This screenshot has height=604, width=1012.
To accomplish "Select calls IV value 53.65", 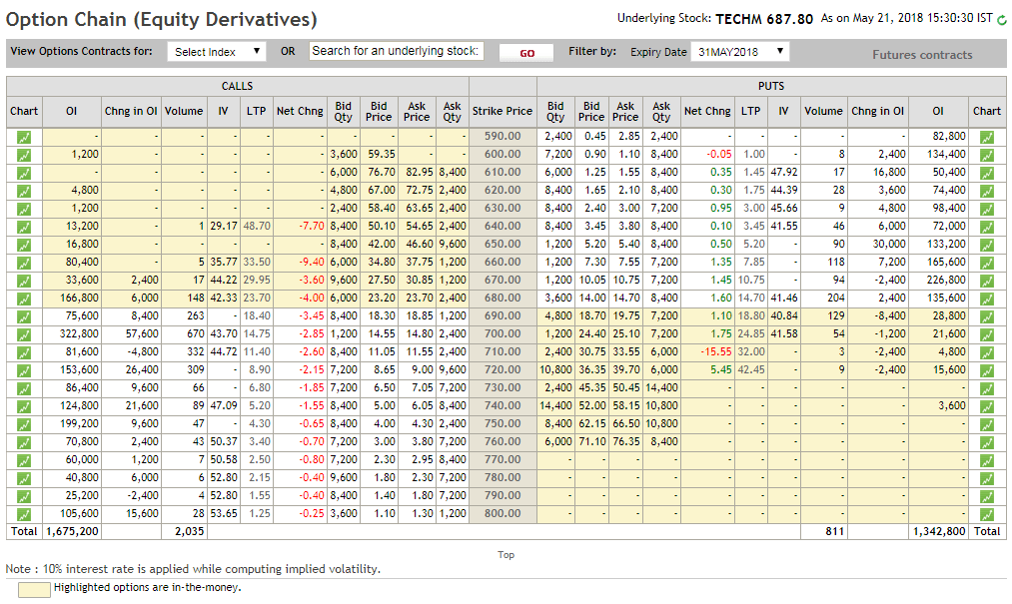I will pyautogui.click(x=224, y=513).
